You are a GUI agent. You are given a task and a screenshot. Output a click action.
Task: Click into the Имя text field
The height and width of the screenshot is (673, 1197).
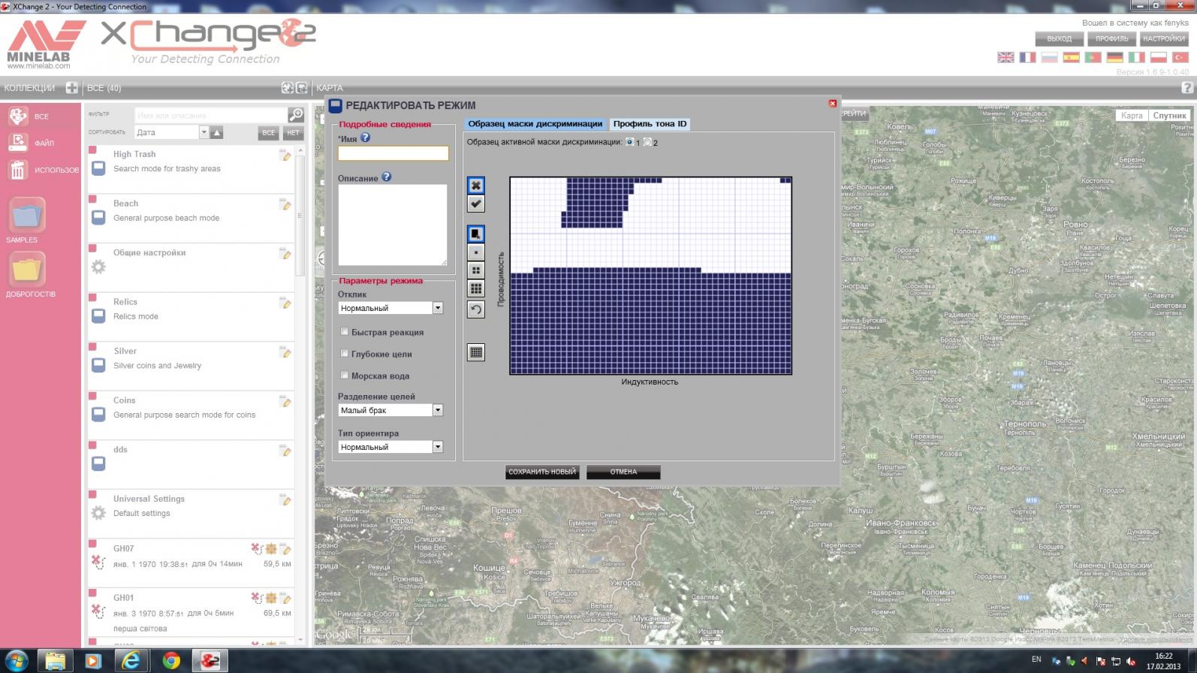pos(393,153)
